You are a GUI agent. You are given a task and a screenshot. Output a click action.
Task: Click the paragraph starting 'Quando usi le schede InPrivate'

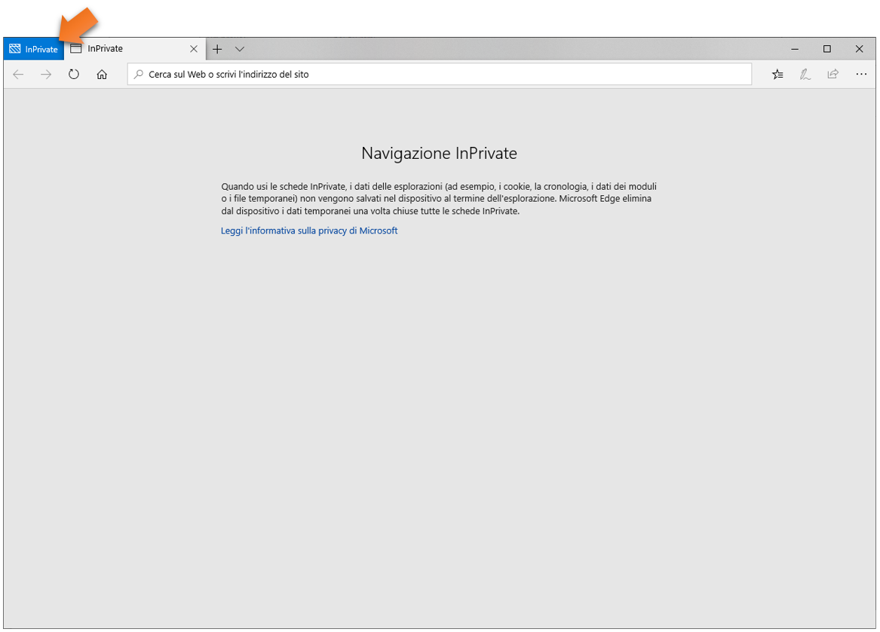[439, 199]
